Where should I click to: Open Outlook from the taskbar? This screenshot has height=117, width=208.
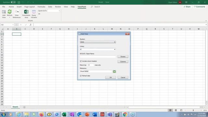79,114
